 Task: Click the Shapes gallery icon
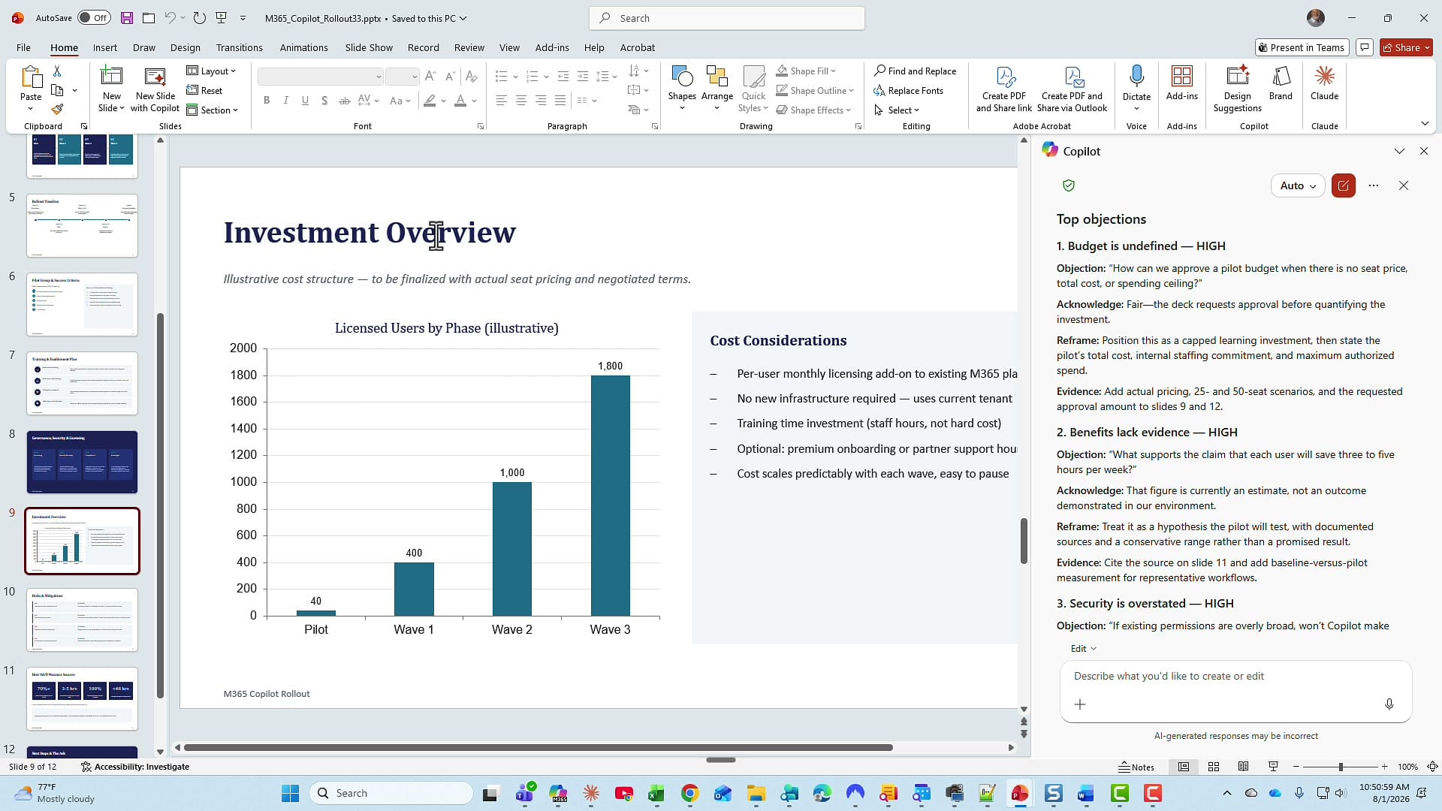point(682,77)
